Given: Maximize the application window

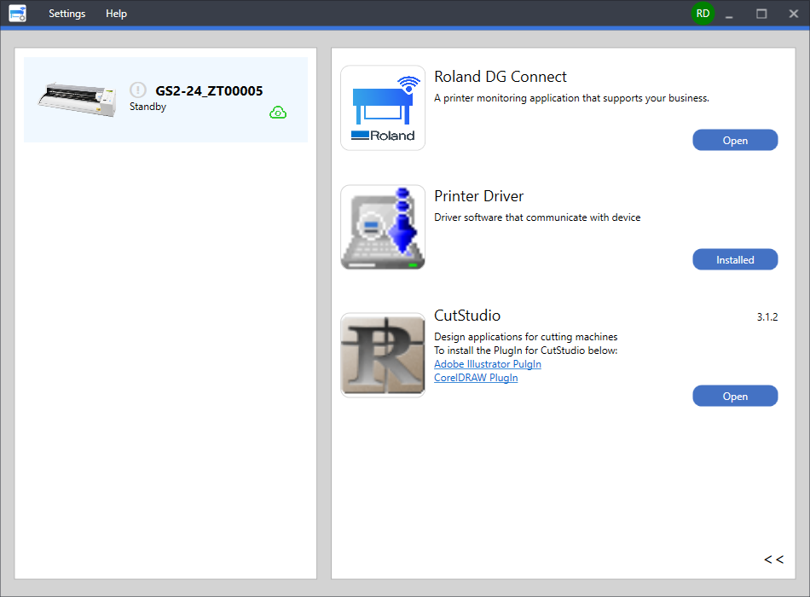Looking at the screenshot, I should pyautogui.click(x=761, y=14).
